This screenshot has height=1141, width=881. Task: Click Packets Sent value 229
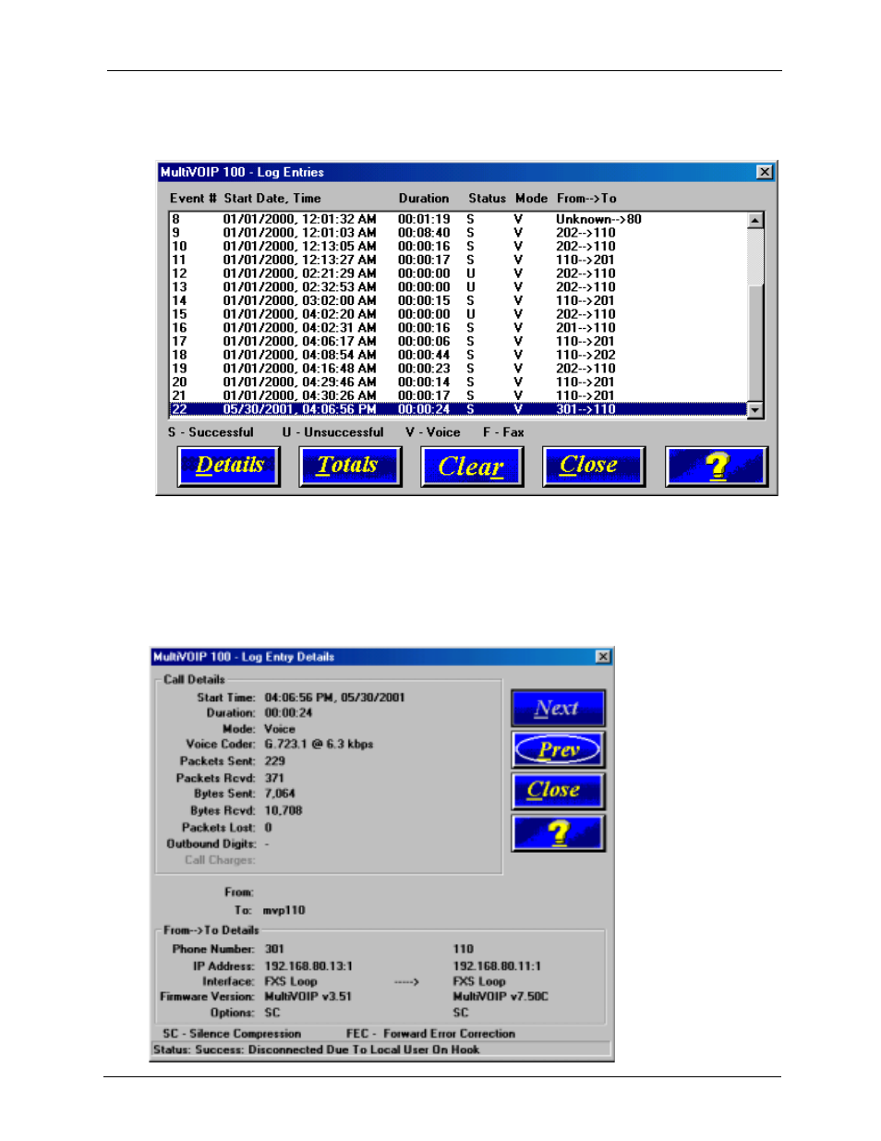(x=275, y=761)
